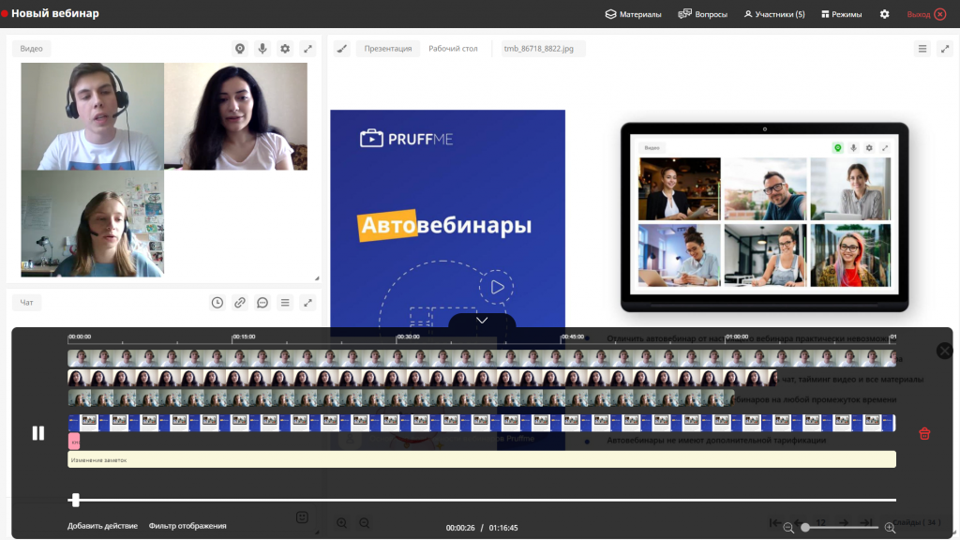Viewport: 960px width, 540px height.
Task: Open the Участники (5) participants list
Action: pyautogui.click(x=772, y=14)
